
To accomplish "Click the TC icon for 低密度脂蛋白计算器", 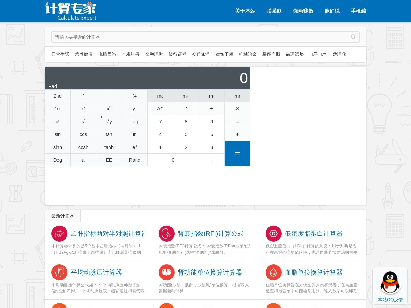I will click(273, 234).
